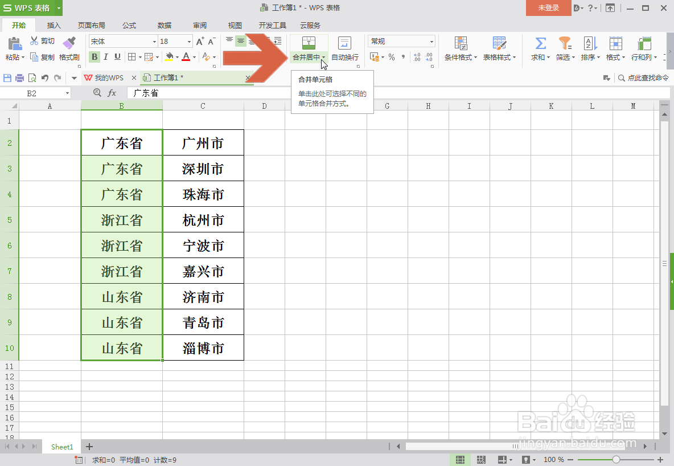Add a new sheet with plus button
Image resolution: width=674 pixels, height=466 pixels.
(x=89, y=447)
